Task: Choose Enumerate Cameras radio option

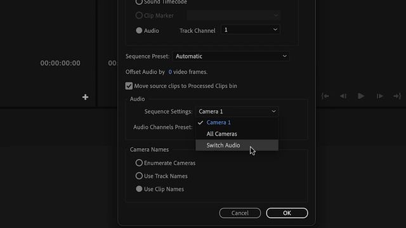Action: click(139, 163)
